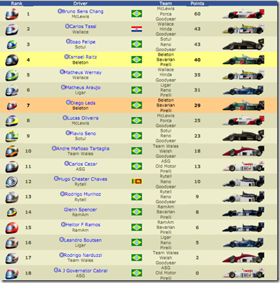This screenshot has width=280, height=283.
Task: Click the Sri Lanka flag in Hugo Cheater Chaves' row
Action: pos(137,181)
